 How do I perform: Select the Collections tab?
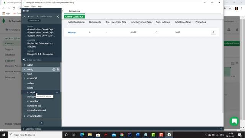pyautogui.click(x=74, y=11)
